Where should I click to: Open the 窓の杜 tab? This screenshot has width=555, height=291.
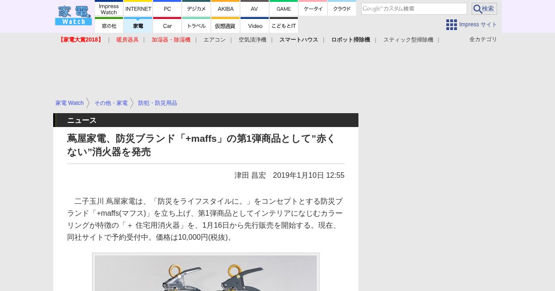click(x=109, y=25)
